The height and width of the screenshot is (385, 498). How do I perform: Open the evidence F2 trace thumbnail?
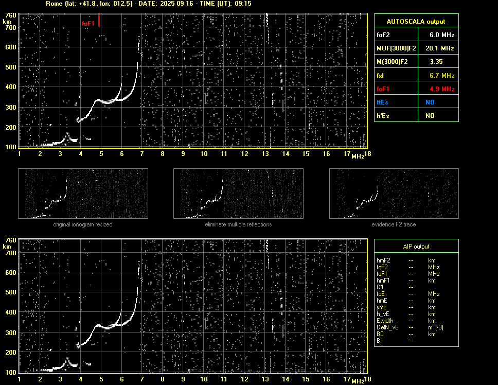pos(394,194)
